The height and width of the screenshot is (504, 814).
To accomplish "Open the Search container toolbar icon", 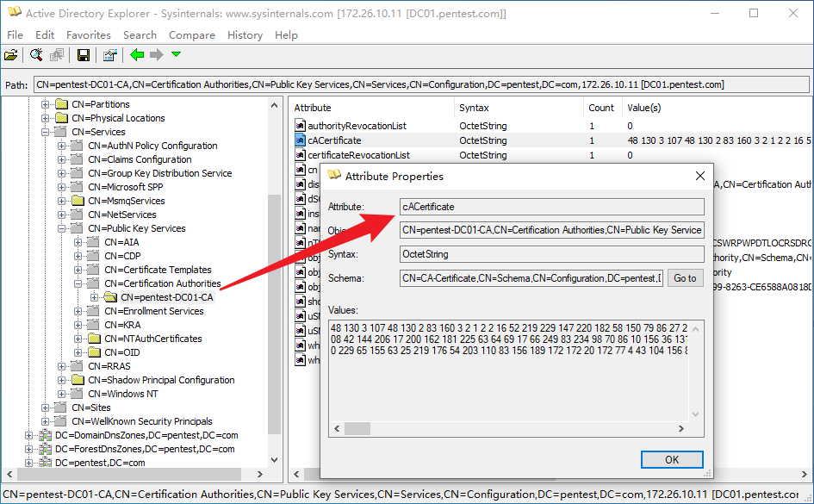I will [x=36, y=54].
